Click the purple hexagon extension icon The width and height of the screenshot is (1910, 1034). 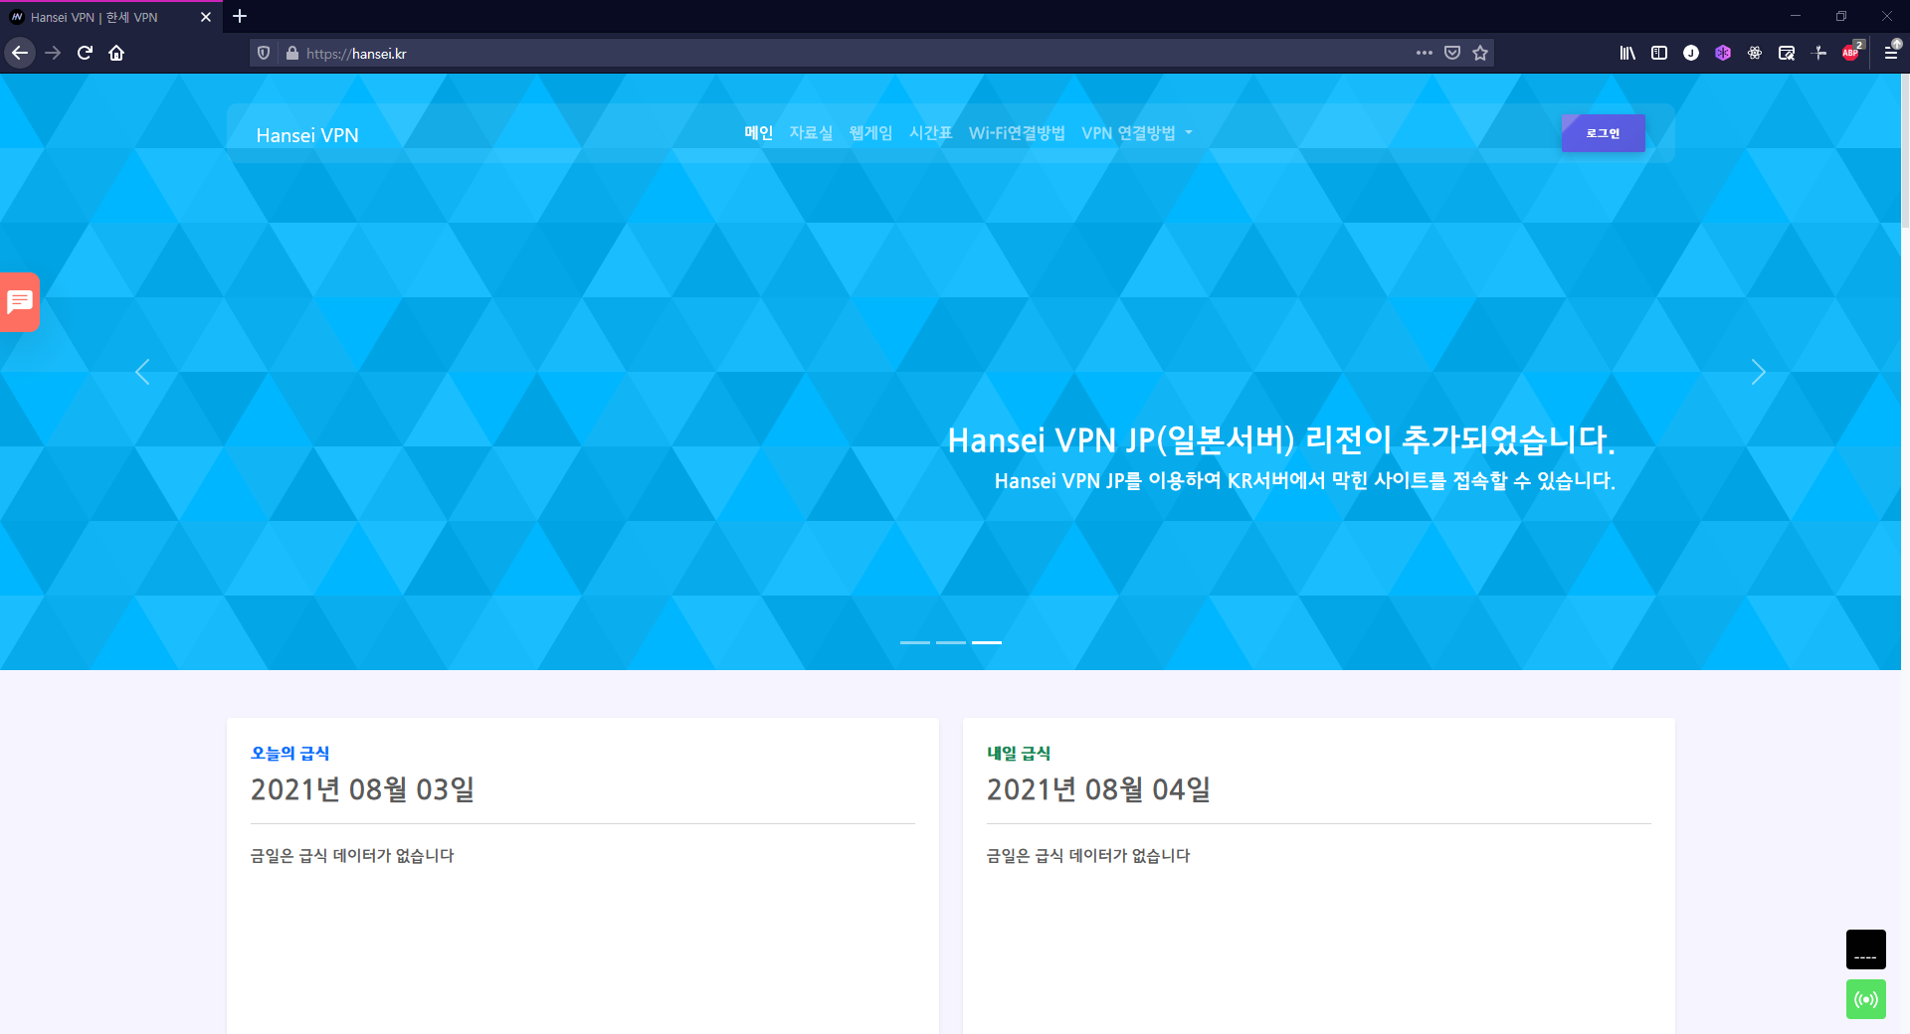tap(1723, 53)
